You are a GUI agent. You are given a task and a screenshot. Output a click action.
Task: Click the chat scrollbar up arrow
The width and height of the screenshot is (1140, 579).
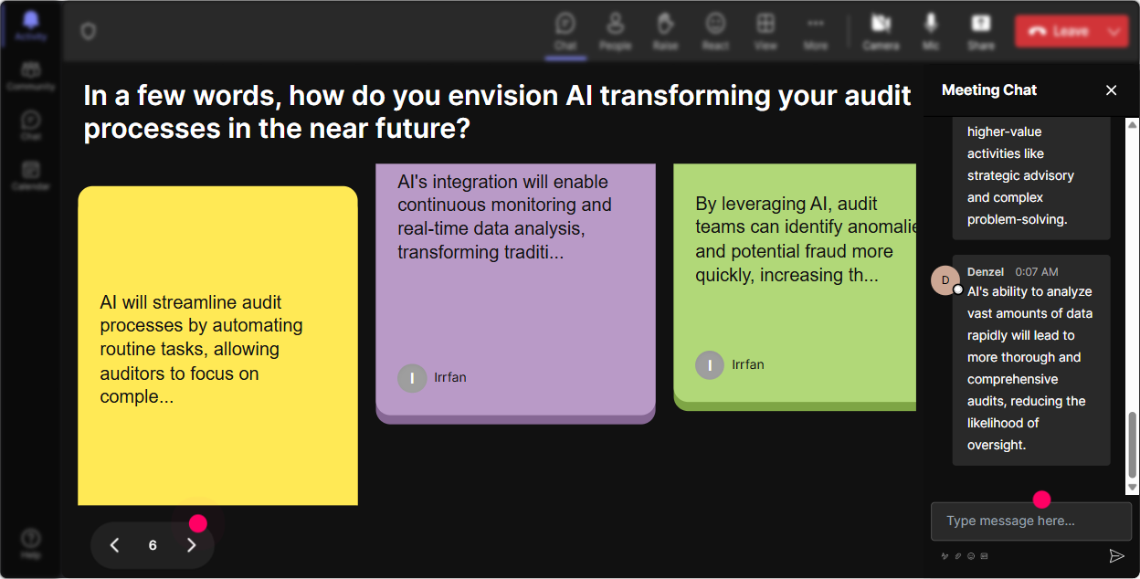pyautogui.click(x=1133, y=125)
